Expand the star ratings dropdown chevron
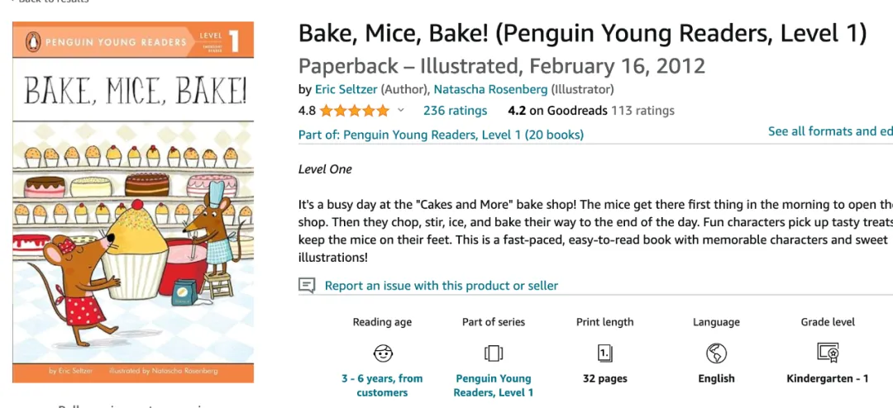This screenshot has width=893, height=408. coord(400,111)
